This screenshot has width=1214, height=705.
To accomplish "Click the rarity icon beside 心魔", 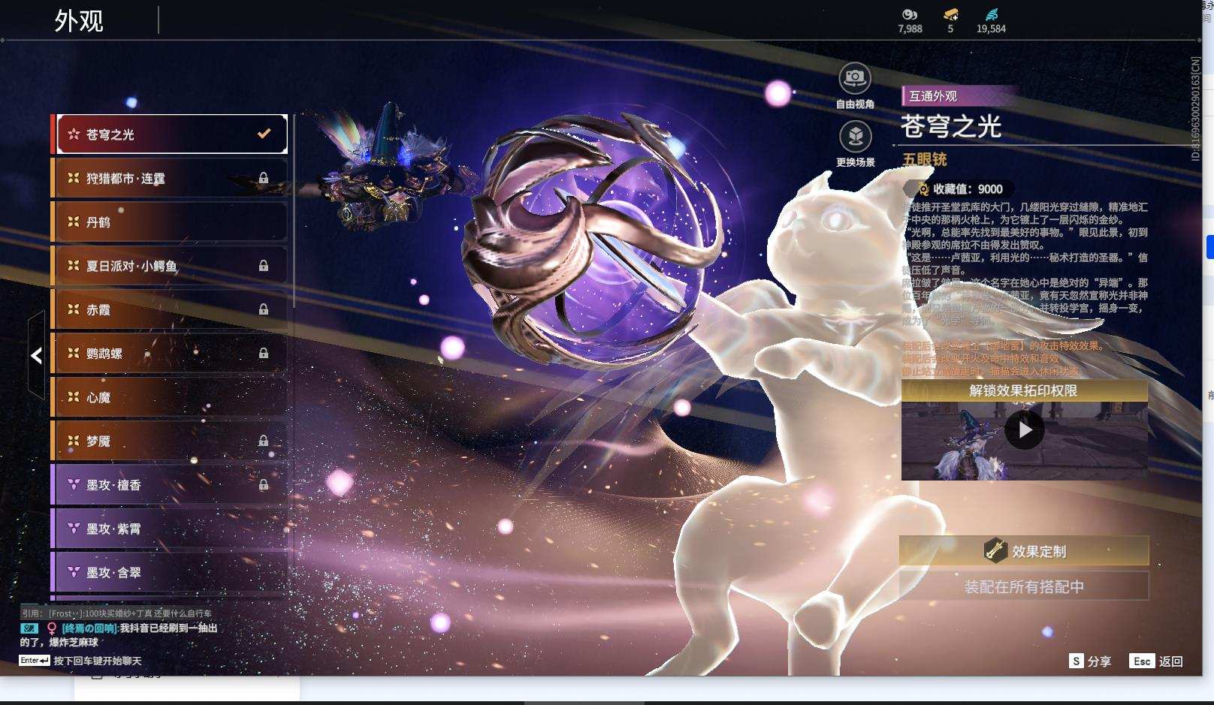I will pos(74,397).
